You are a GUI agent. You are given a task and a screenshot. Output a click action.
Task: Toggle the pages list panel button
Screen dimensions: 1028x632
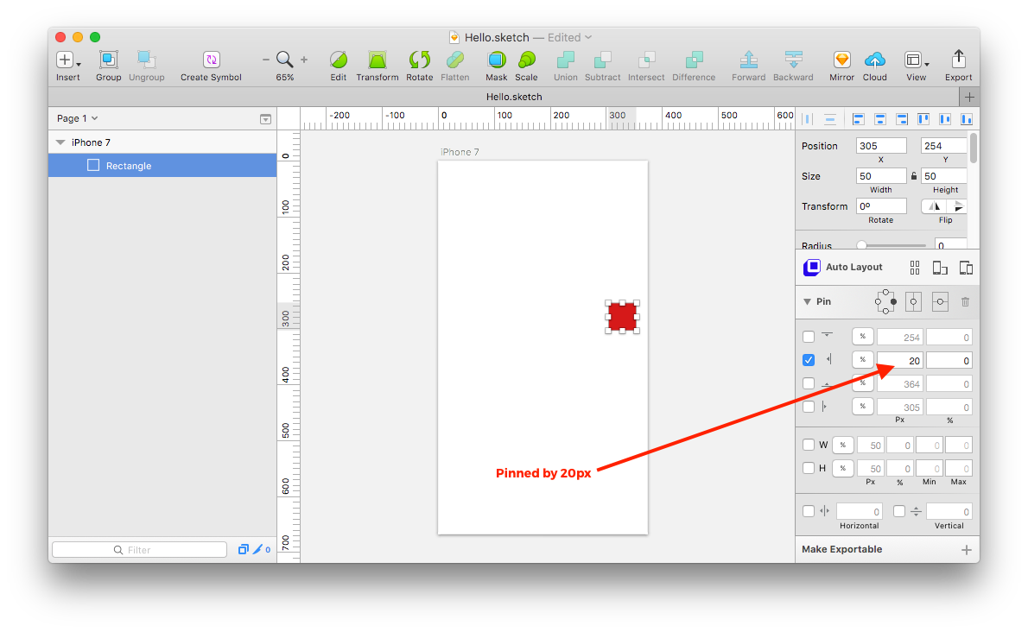pos(265,118)
